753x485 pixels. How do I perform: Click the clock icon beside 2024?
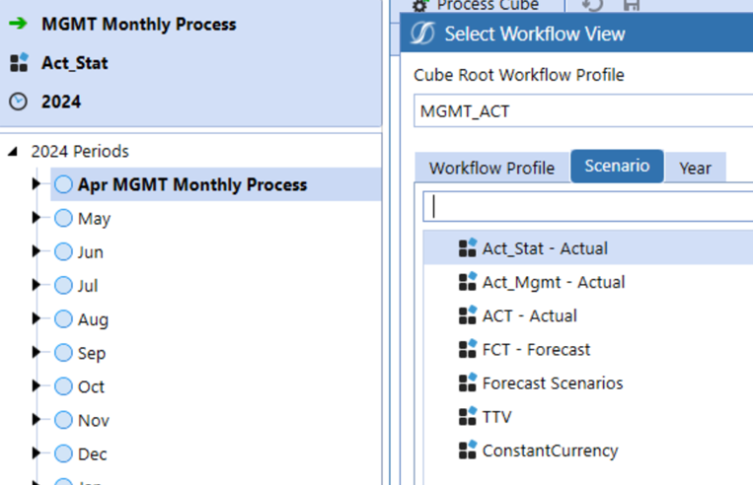(x=18, y=102)
